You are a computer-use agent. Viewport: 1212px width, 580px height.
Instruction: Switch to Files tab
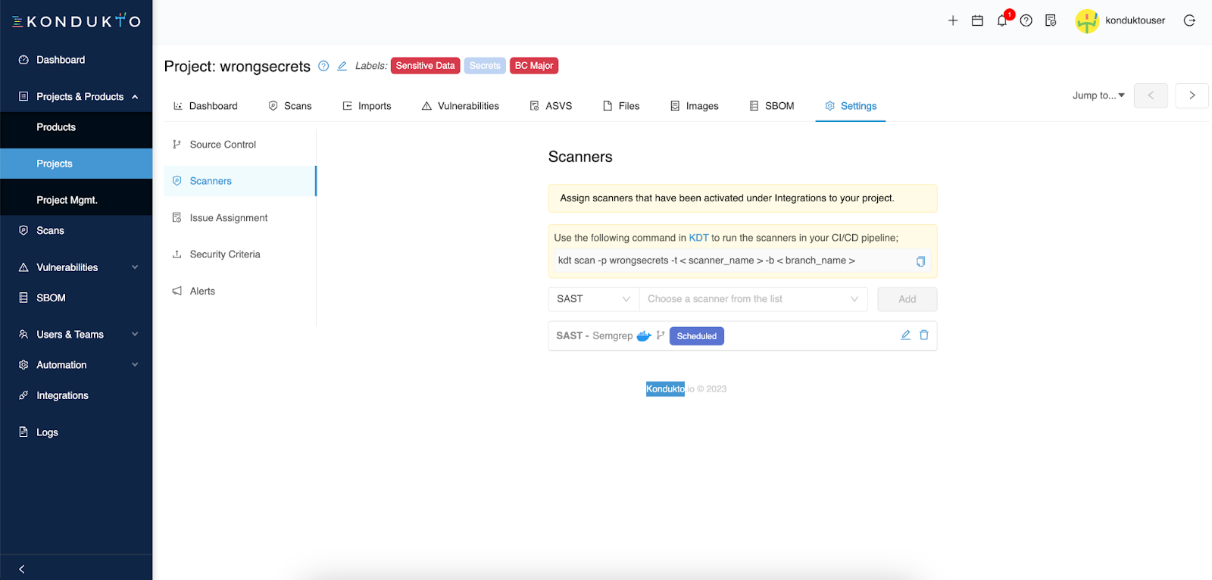tap(621, 106)
